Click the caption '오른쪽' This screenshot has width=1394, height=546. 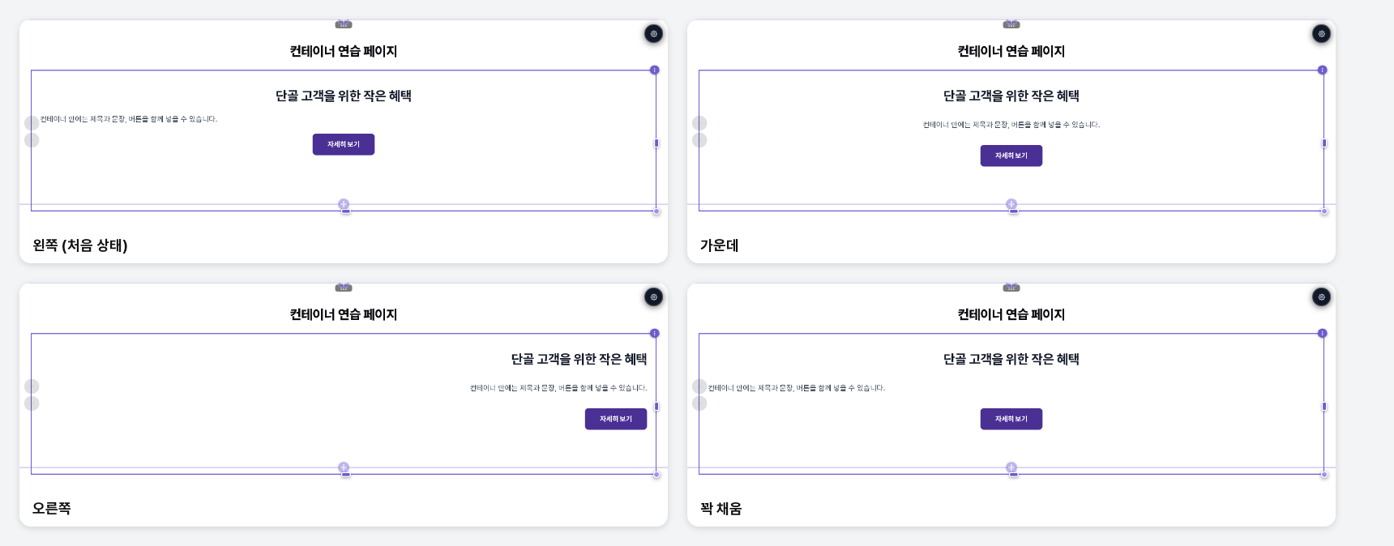click(x=52, y=509)
